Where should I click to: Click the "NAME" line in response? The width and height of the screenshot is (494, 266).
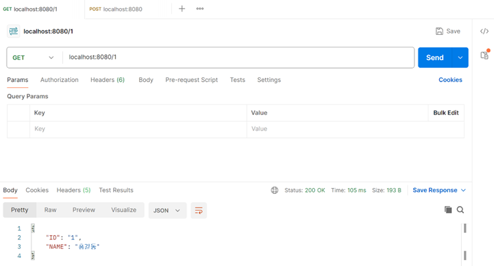[x=72, y=247]
